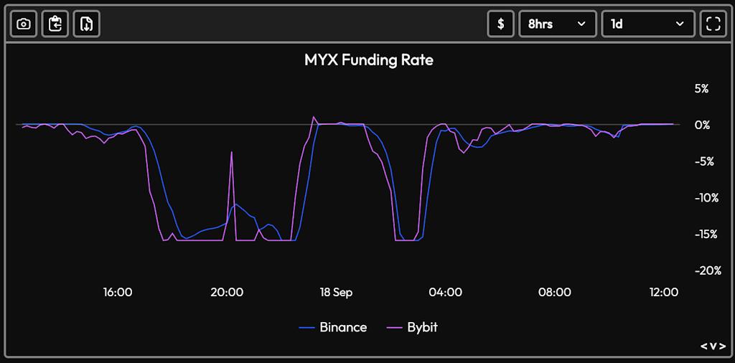Enter fullscreen mode for the chart
735x363 pixels.
pos(713,24)
